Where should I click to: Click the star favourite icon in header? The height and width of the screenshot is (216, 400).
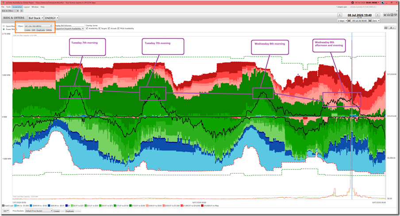(385, 15)
